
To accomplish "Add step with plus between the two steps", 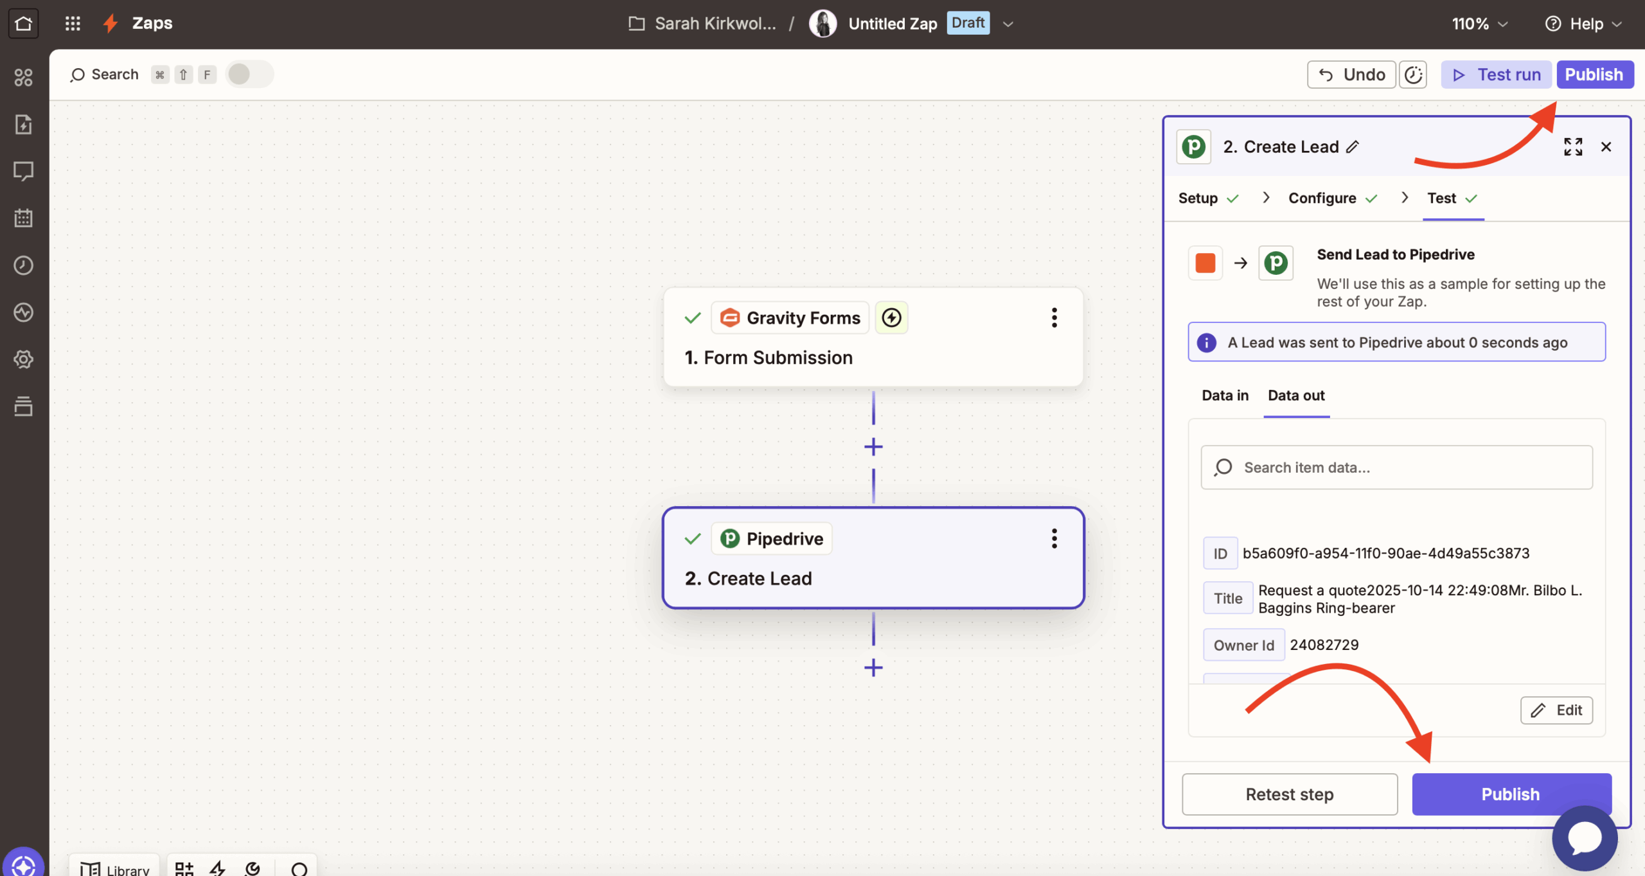I will (x=873, y=446).
